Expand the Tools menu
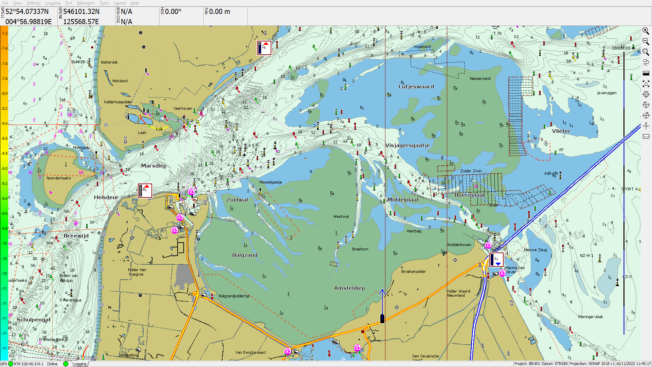Image resolution: width=652 pixels, height=367 pixels. tap(104, 3)
